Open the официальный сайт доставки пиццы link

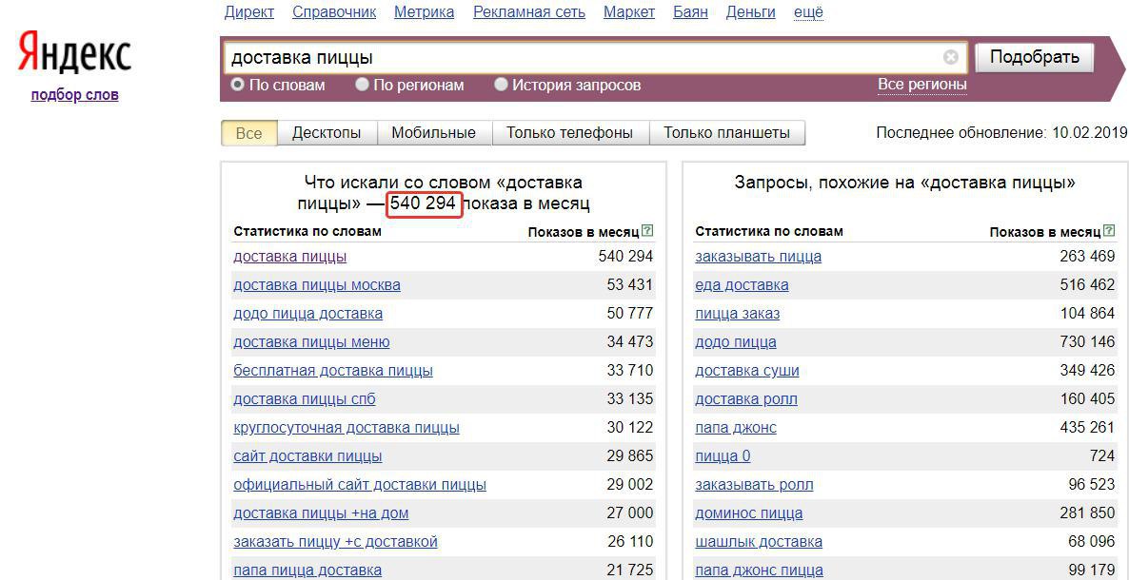(x=360, y=484)
